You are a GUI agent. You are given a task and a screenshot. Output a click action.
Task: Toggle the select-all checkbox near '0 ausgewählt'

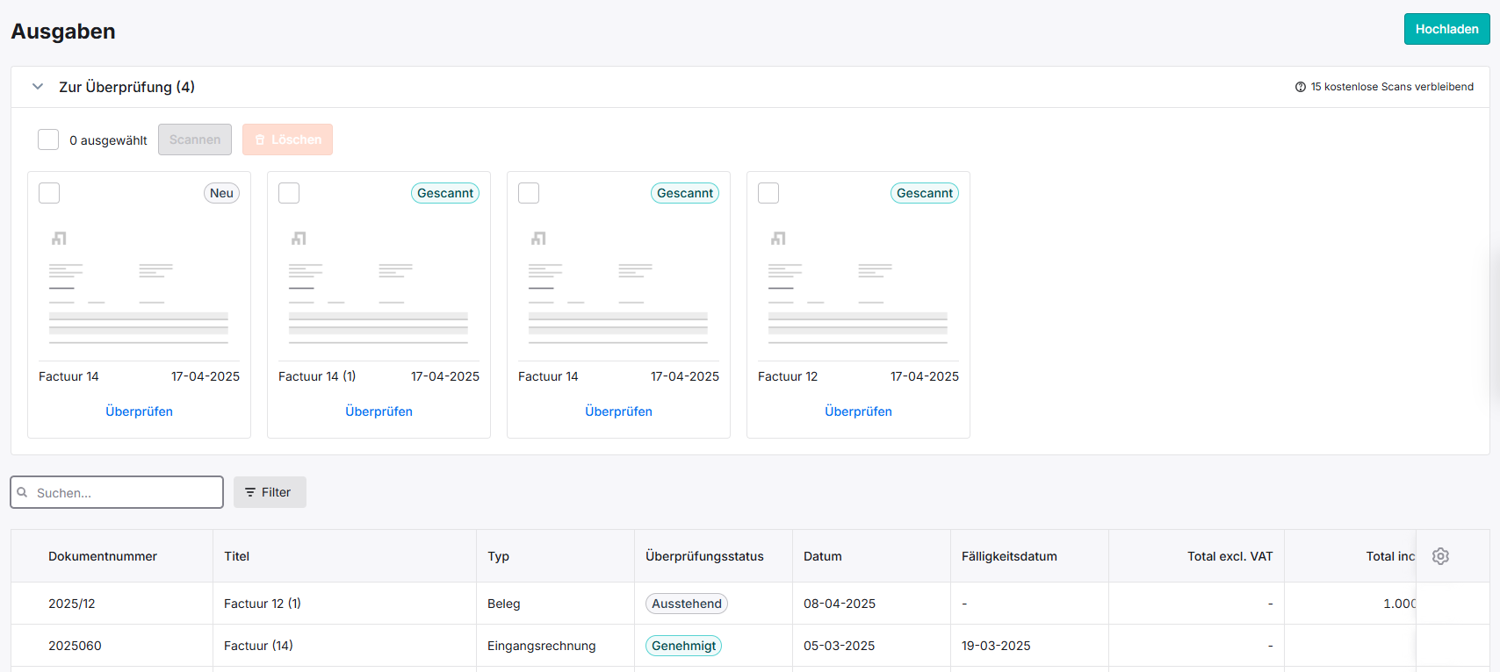coord(48,139)
